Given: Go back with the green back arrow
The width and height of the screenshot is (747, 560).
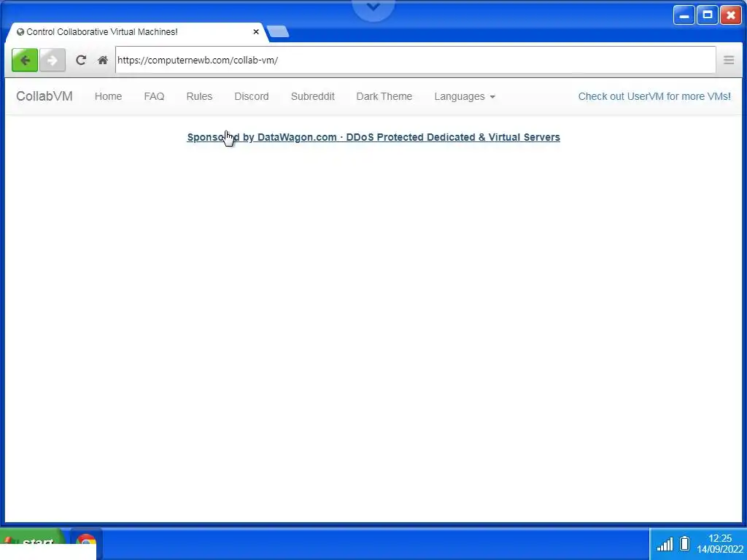Looking at the screenshot, I should pyautogui.click(x=25, y=60).
